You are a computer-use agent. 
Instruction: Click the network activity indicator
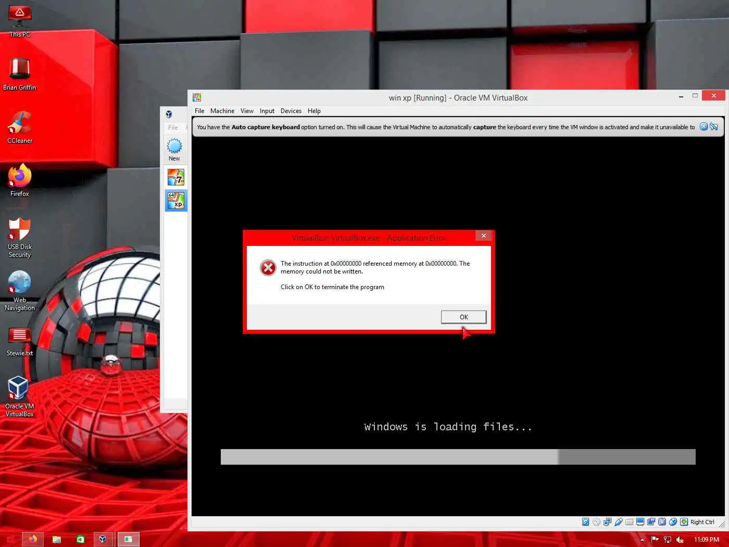[x=607, y=522]
